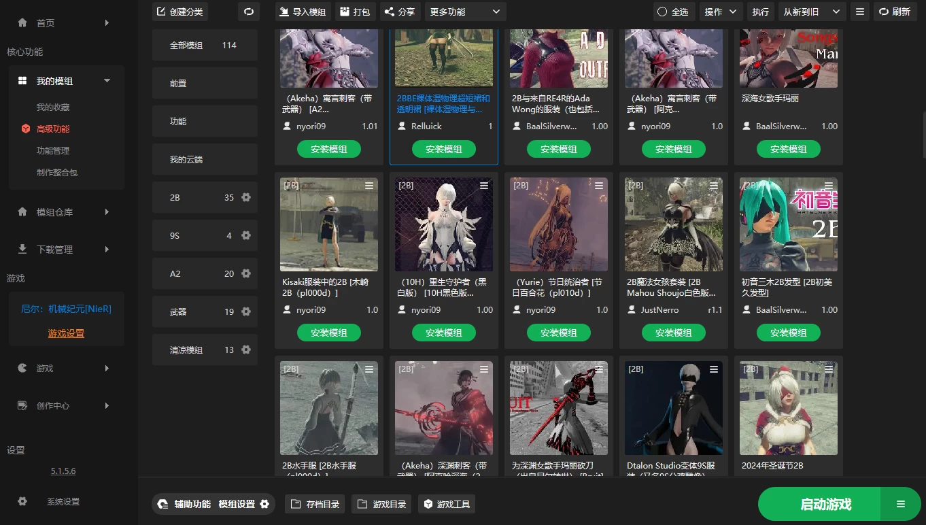Viewport: 926px width, 525px height.
Task: Open the 2B category settings gear
Action: (x=245, y=197)
